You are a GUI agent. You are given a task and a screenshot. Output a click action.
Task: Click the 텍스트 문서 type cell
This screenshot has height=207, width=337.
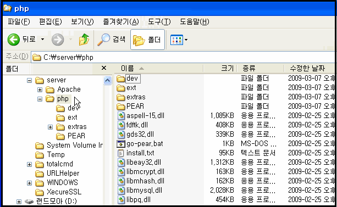coord(258,153)
